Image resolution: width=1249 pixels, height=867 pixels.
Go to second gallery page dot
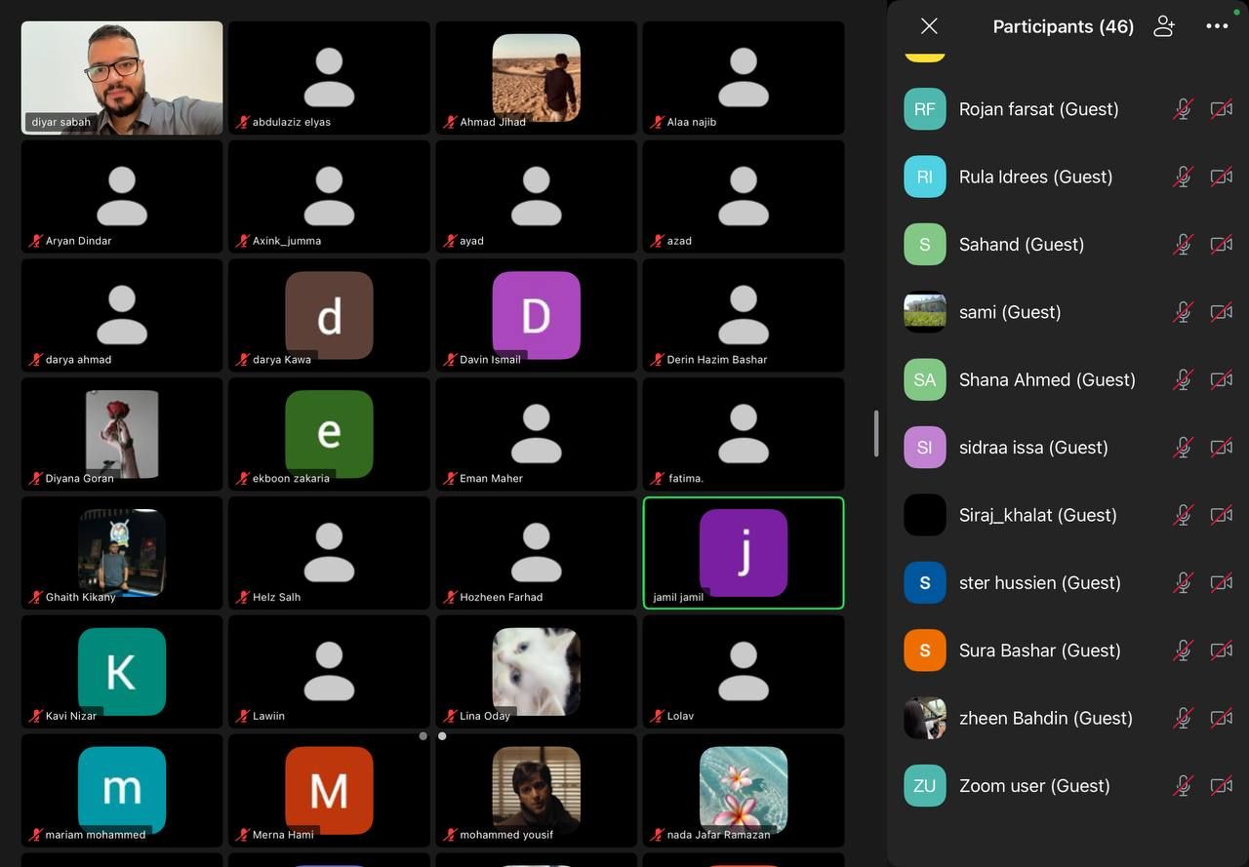coord(442,736)
